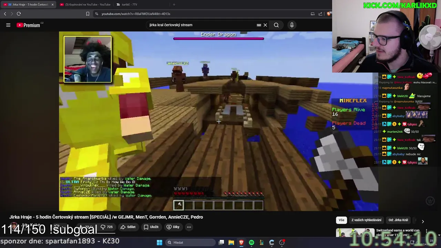The width and height of the screenshot is (441, 248).
Task: Open Task View from the taskbar
Action: [x=221, y=242]
